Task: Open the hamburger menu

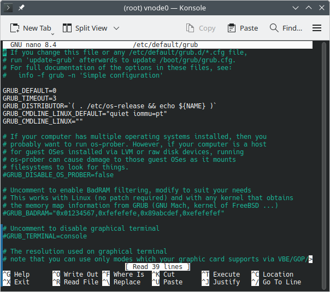Action: tap(317, 28)
